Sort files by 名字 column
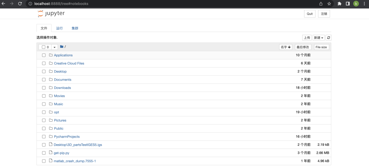Screen dimensions: 369x167 tap(286, 47)
